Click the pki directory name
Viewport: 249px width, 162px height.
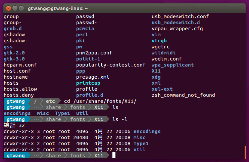coord(81,41)
